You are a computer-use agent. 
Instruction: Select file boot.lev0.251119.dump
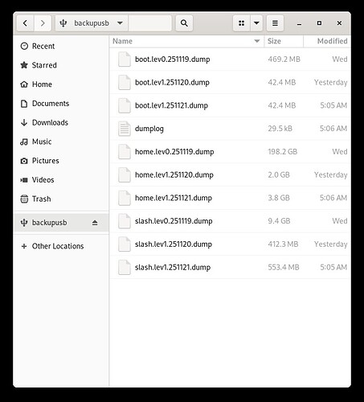point(230,59)
